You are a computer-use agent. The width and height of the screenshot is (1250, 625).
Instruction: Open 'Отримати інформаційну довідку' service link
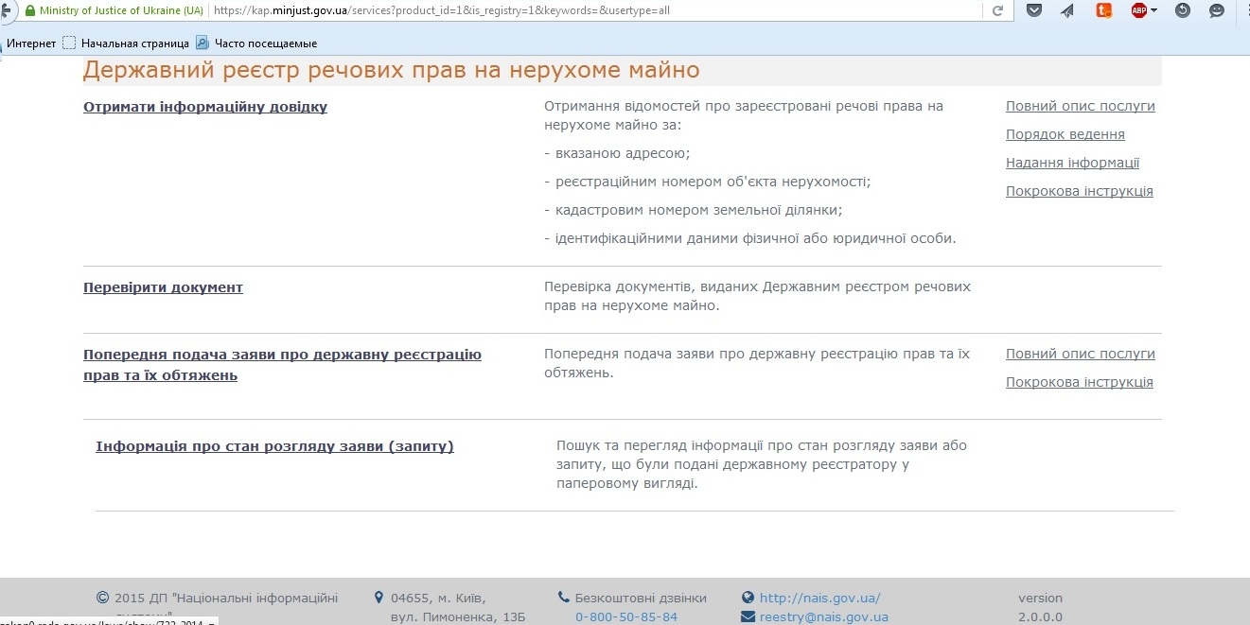(205, 107)
